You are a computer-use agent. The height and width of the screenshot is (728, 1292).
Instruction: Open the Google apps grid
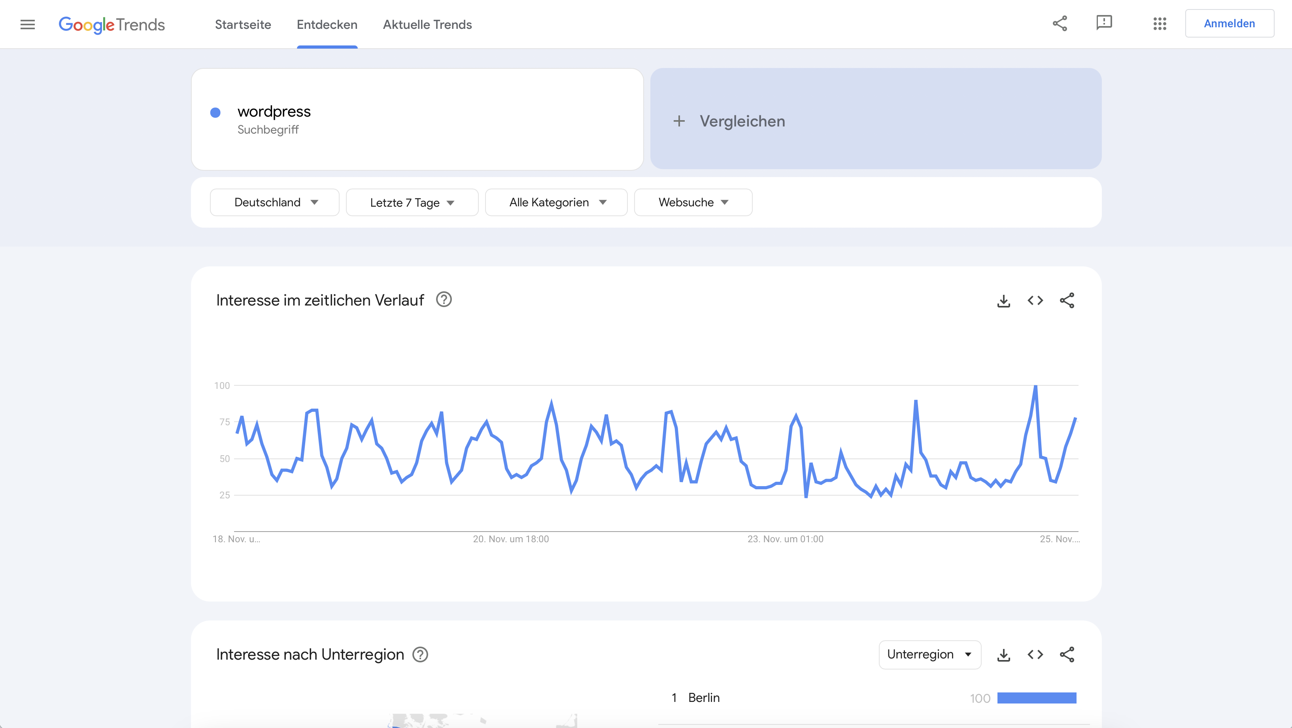[x=1160, y=24]
